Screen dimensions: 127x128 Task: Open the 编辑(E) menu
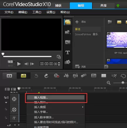coord(23,12)
